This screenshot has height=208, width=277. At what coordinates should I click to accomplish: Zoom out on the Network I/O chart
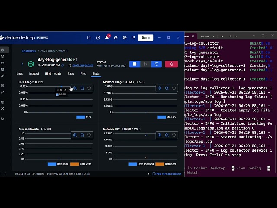167,135
